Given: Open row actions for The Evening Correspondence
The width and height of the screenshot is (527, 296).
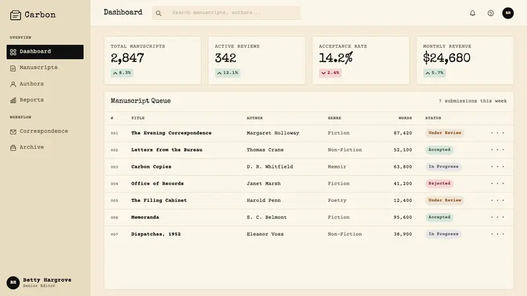Looking at the screenshot, I should pos(497,133).
